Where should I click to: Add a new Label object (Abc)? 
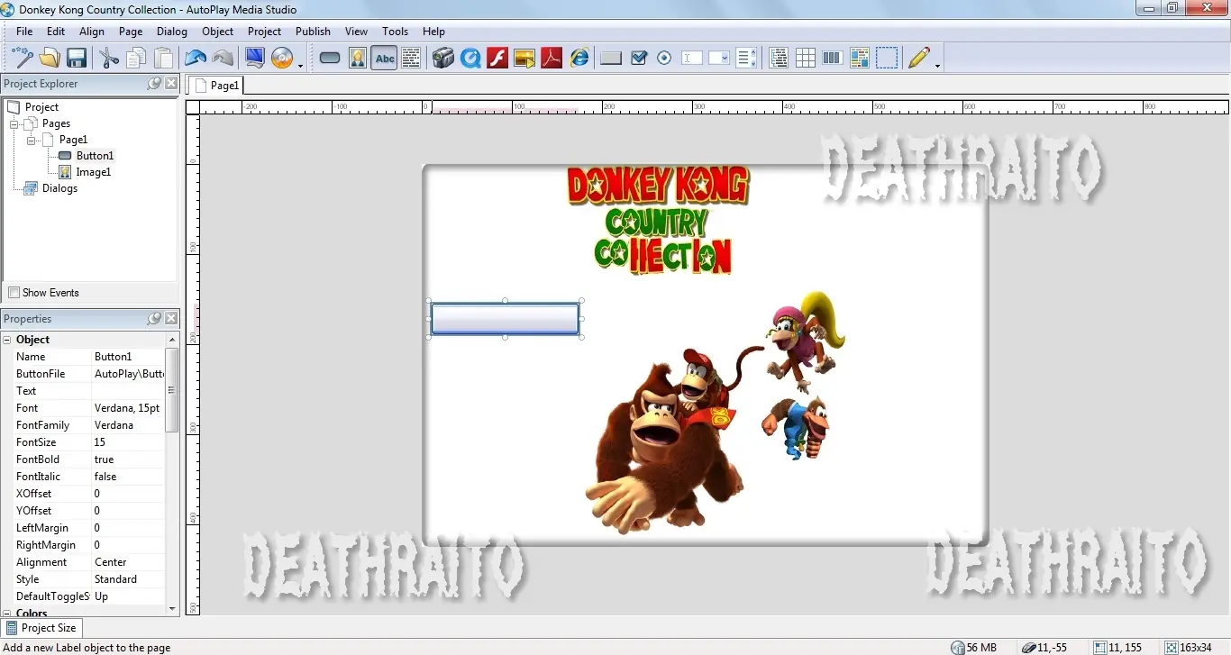coord(385,58)
